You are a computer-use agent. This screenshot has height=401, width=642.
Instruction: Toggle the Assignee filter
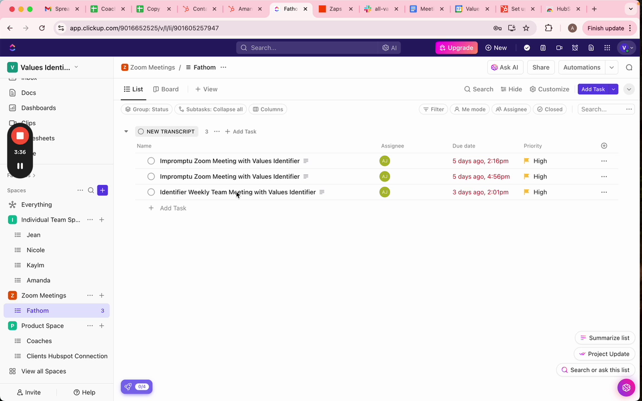point(512,109)
